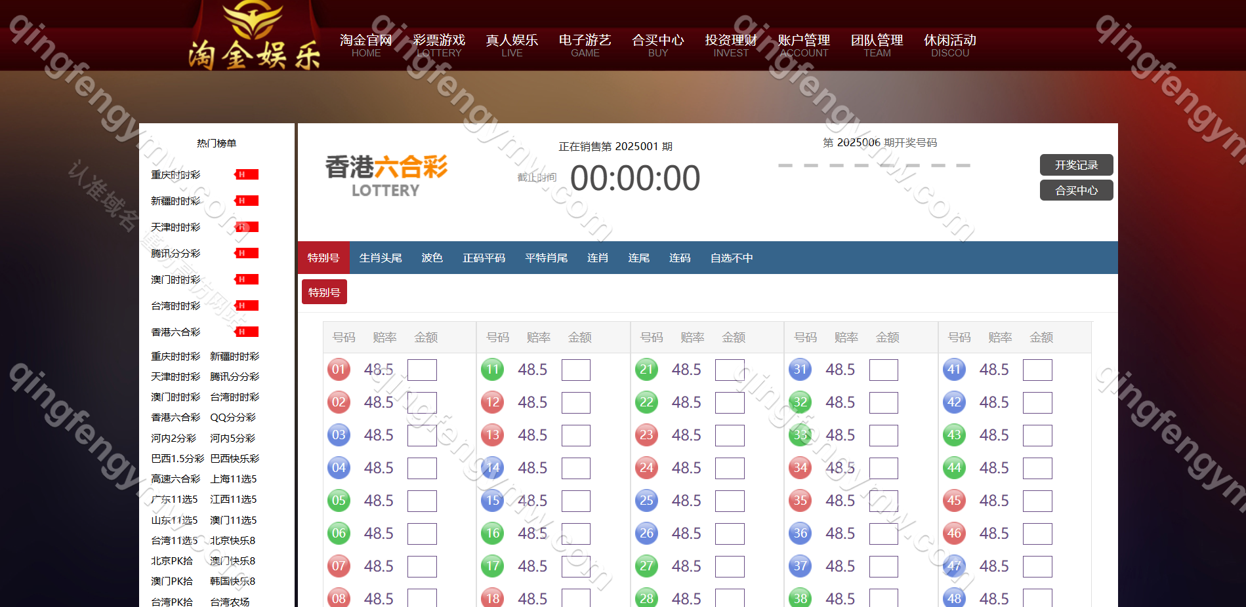The image size is (1246, 607).
Task: Click hot badge beside 香港六合彩
Action: [x=247, y=332]
